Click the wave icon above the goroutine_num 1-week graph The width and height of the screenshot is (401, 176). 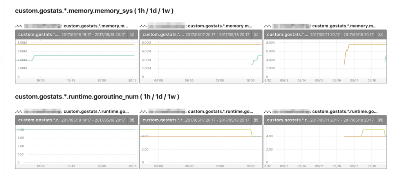[267, 111]
